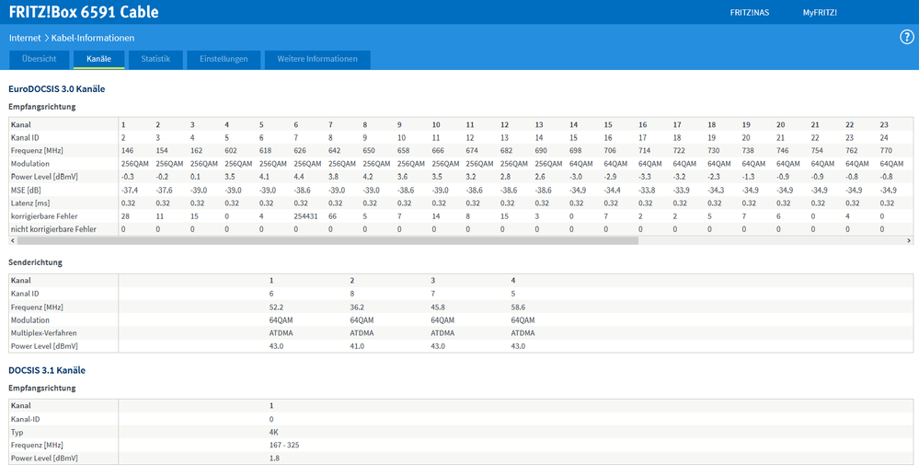The image size is (919, 476).
Task: Open the Statistik tab
Action: click(155, 59)
